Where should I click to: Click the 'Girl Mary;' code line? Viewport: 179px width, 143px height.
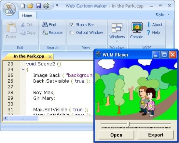[x=44, y=98]
